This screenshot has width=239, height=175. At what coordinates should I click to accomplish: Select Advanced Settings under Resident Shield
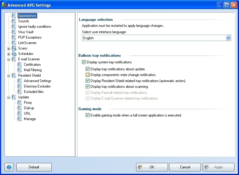tap(38, 81)
